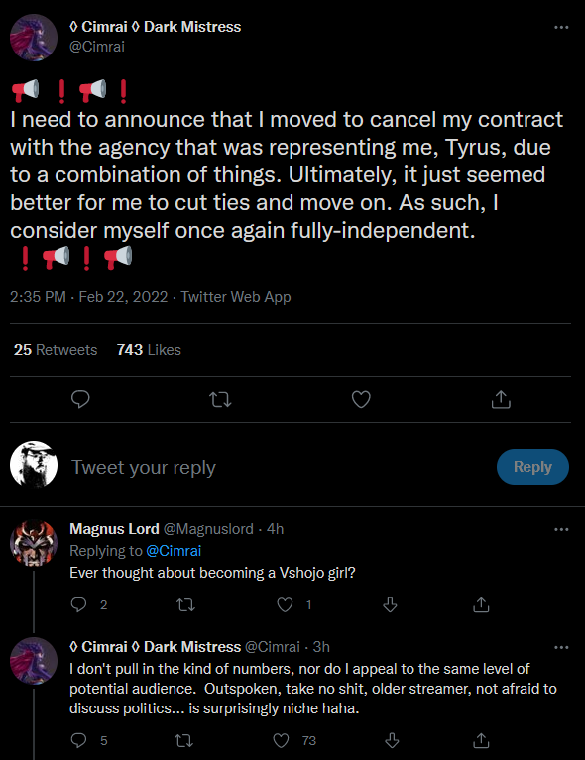Image resolution: width=585 pixels, height=760 pixels.
Task: Open Magnus Lord's profile avatar
Action: coord(34,543)
